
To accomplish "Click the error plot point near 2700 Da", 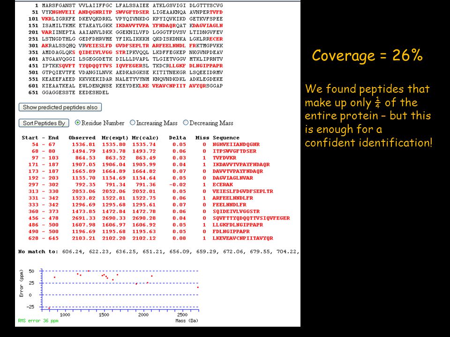I will pos(198,287).
